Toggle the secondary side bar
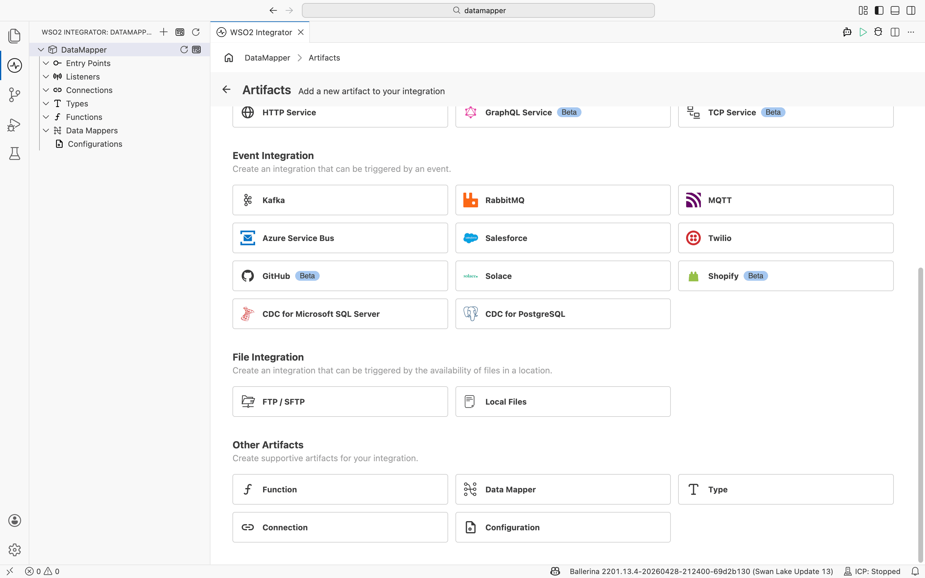The height and width of the screenshot is (578, 925). (x=911, y=10)
